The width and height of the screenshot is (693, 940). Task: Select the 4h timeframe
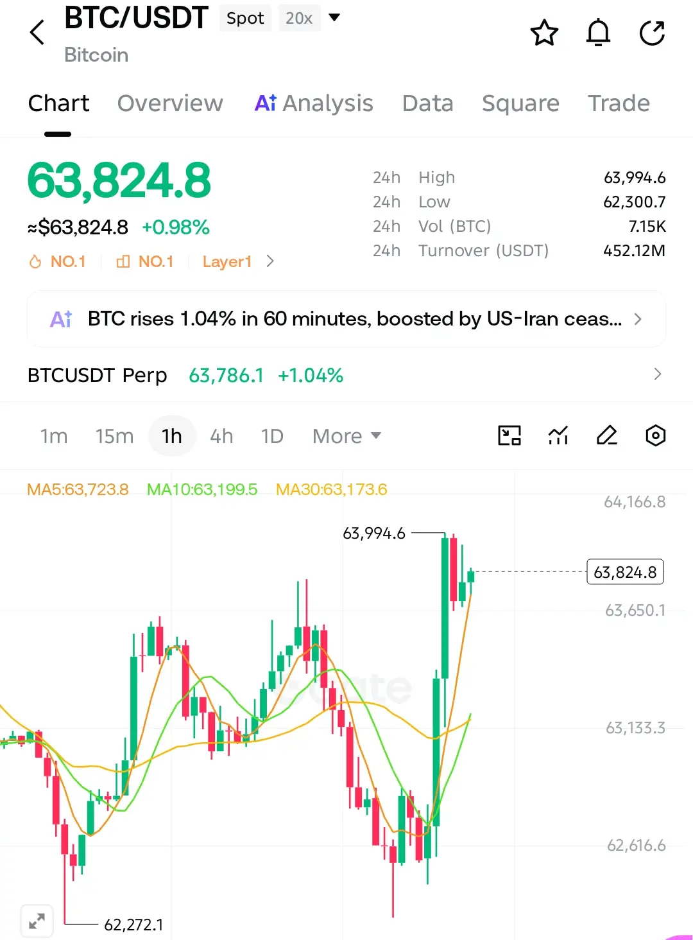221,436
